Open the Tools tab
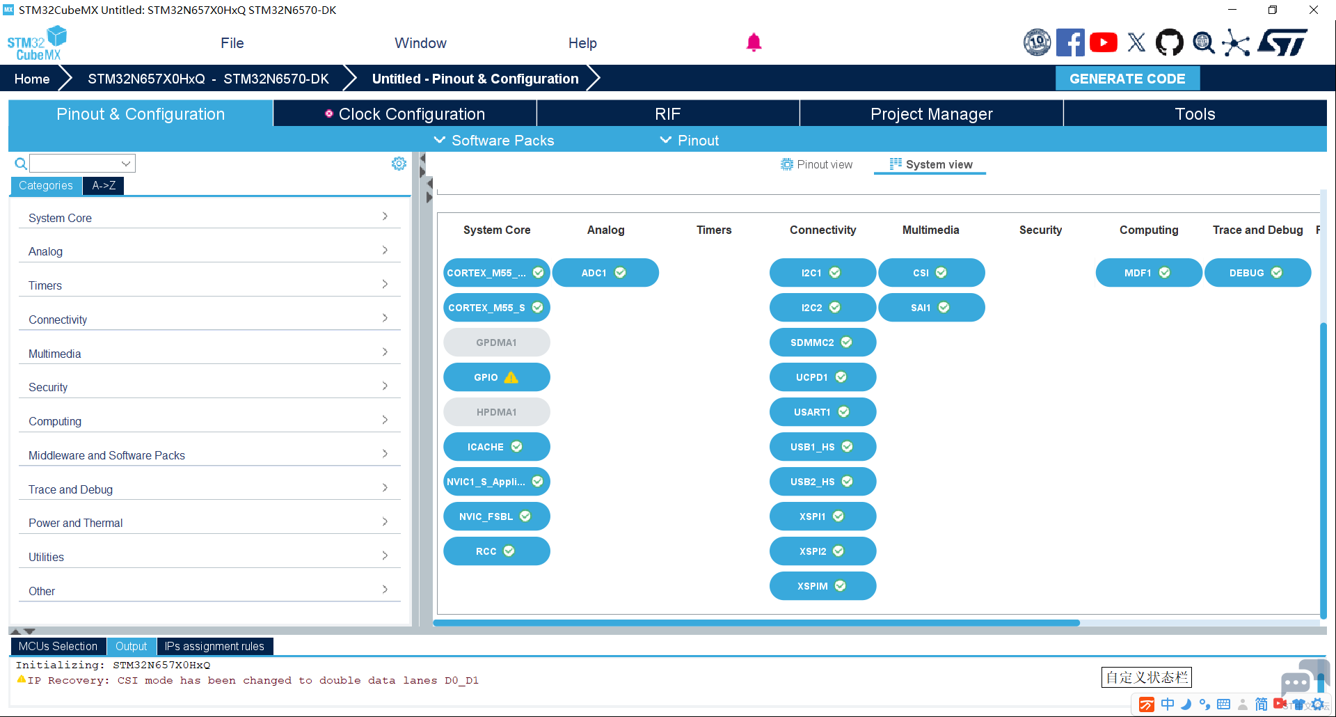Image resolution: width=1336 pixels, height=717 pixels. click(x=1195, y=113)
